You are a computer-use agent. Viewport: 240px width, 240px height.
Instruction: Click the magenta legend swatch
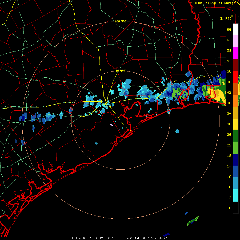[x=235, y=53]
